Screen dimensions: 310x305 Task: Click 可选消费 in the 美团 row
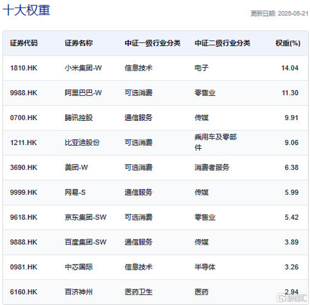point(139,167)
